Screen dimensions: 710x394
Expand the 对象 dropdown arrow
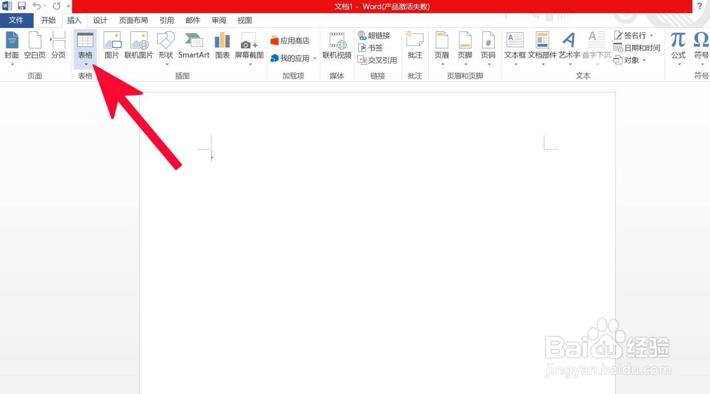[644, 60]
